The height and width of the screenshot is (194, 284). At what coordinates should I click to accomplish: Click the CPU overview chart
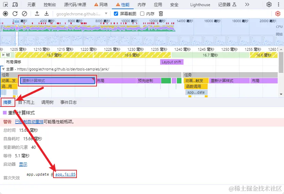click(x=88, y=28)
